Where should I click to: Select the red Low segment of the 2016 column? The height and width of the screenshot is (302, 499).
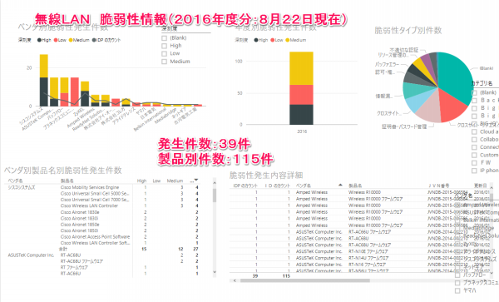(x=301, y=95)
